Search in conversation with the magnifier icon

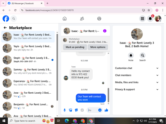(142, 55)
